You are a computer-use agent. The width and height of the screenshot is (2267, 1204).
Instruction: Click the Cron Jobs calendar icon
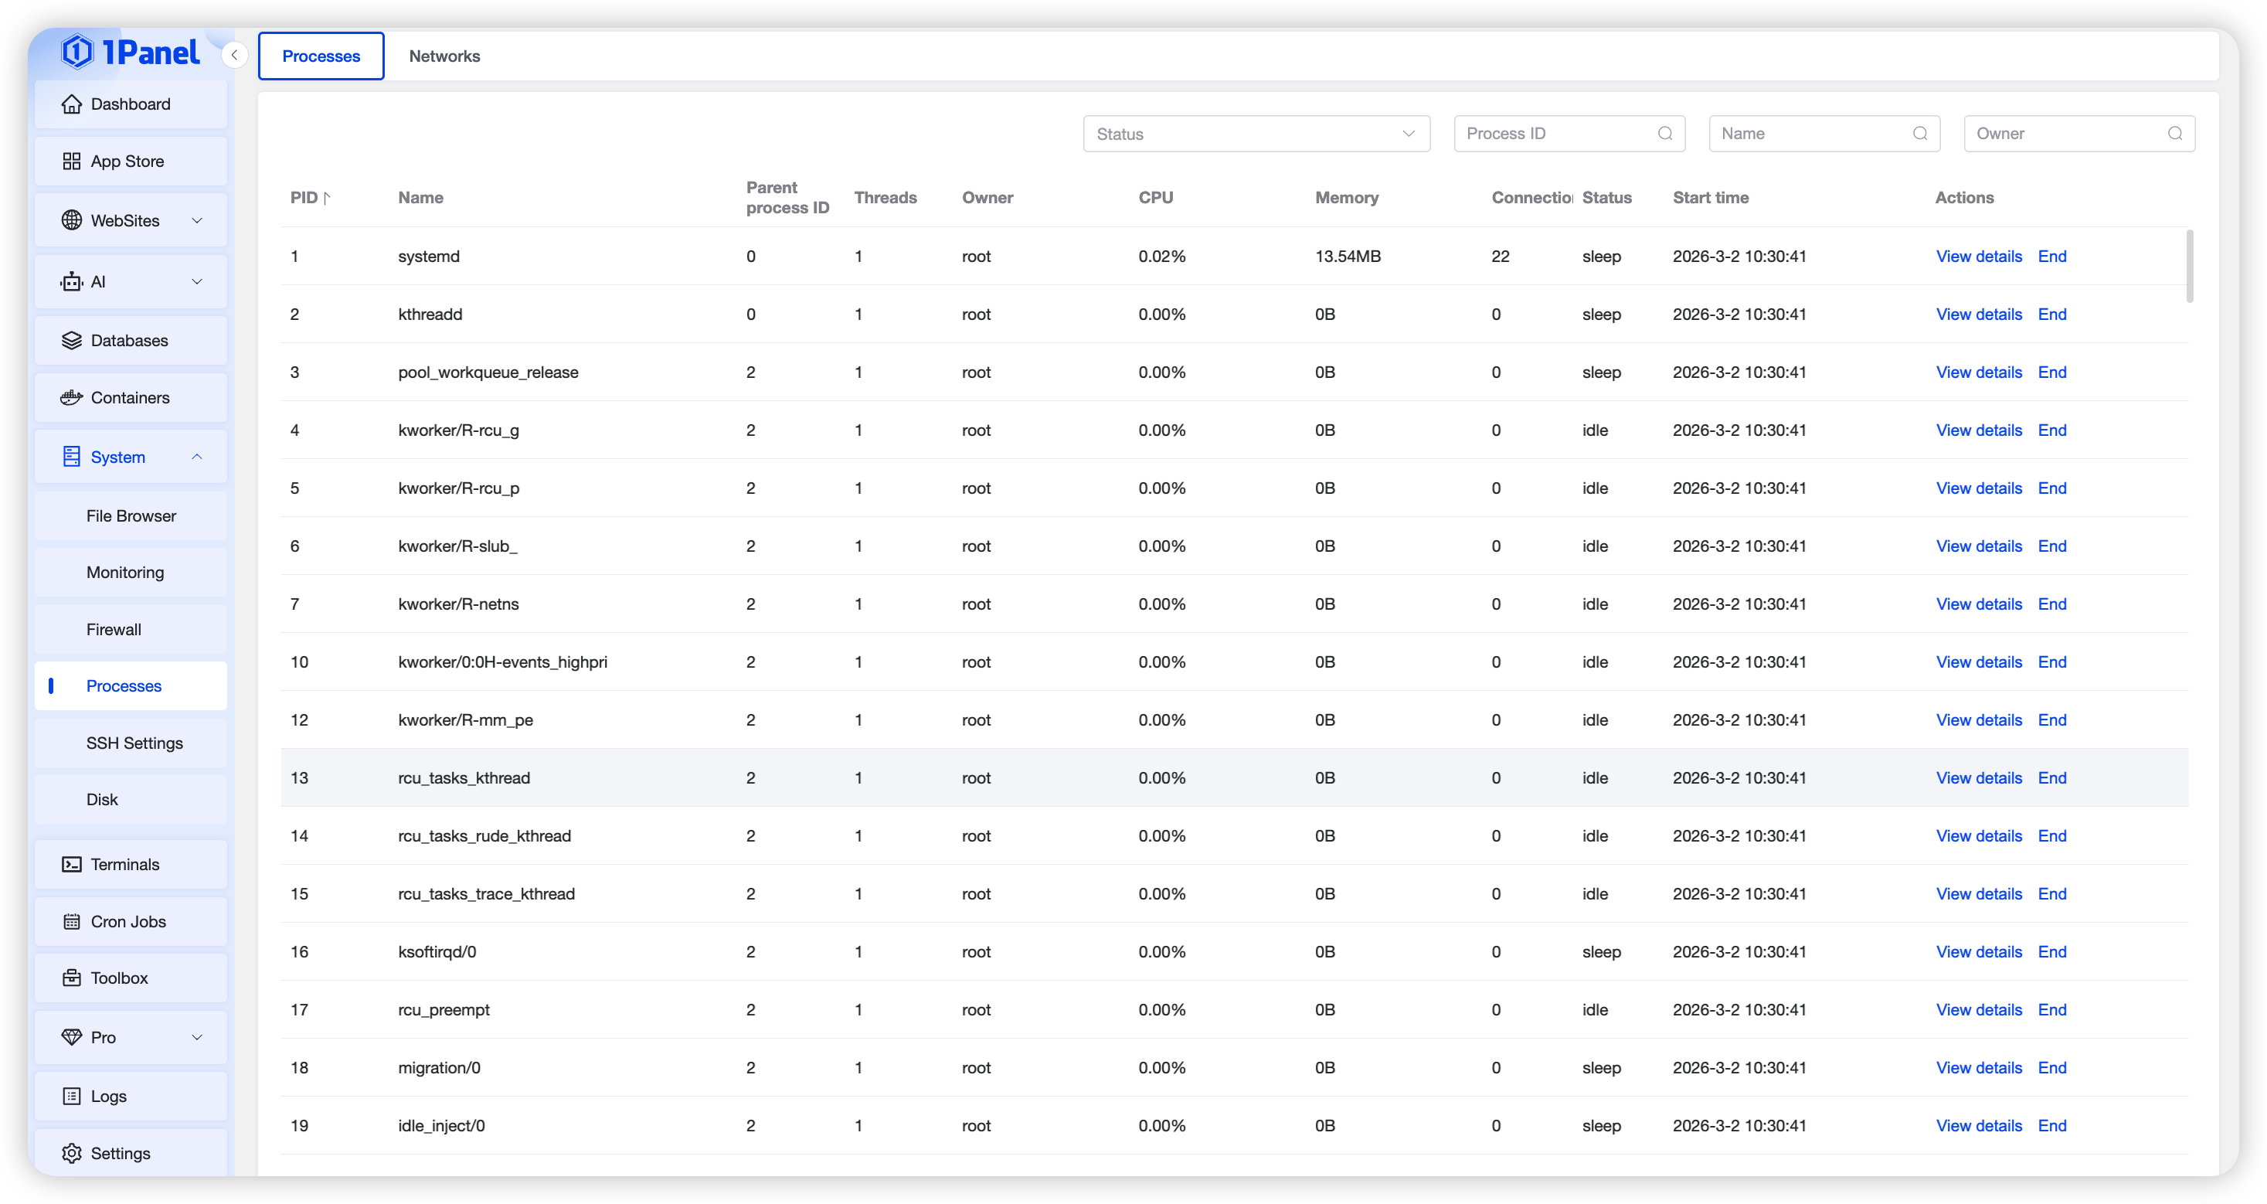pos(71,921)
